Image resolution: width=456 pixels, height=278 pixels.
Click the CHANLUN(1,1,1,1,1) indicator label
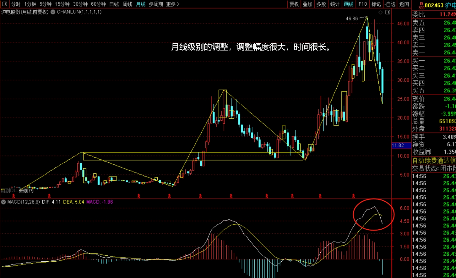(79, 12)
